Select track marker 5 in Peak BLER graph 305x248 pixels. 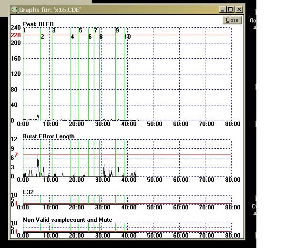point(81,31)
